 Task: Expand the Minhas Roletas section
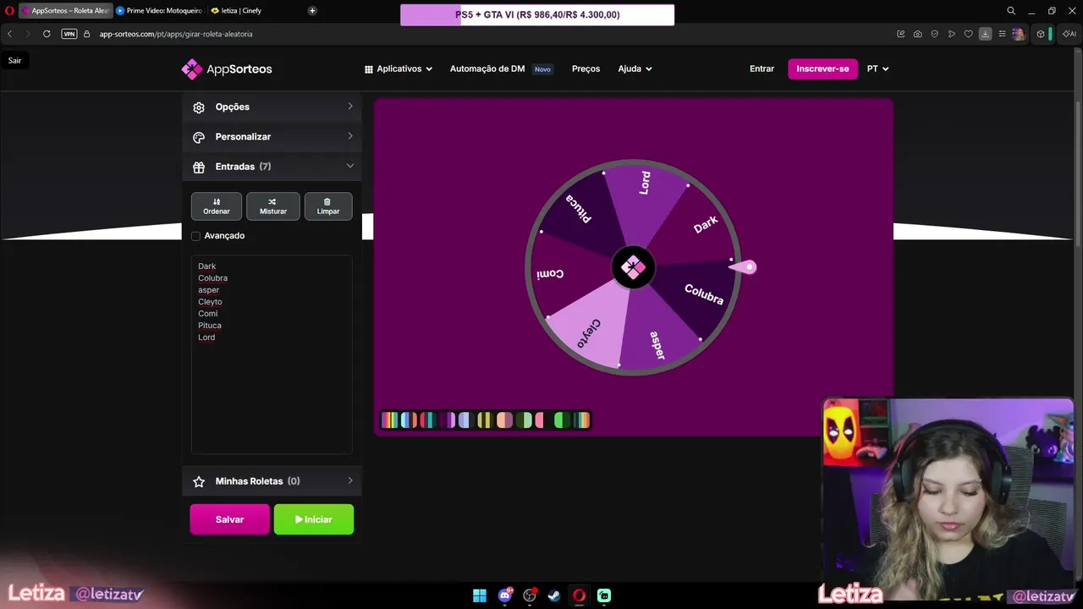pyautogui.click(x=272, y=481)
